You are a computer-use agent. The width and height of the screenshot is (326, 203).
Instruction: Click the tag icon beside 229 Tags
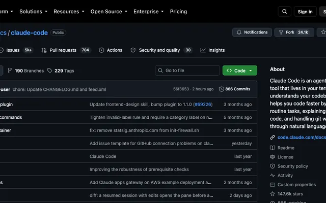coord(50,71)
